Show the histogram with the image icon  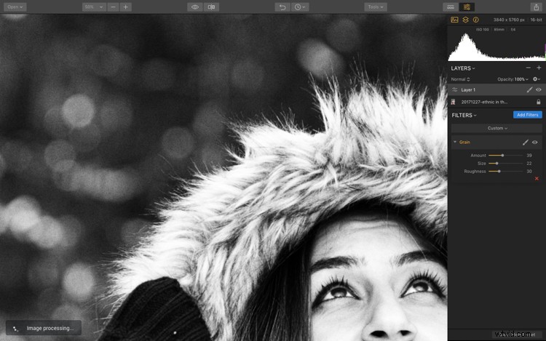pyautogui.click(x=455, y=20)
